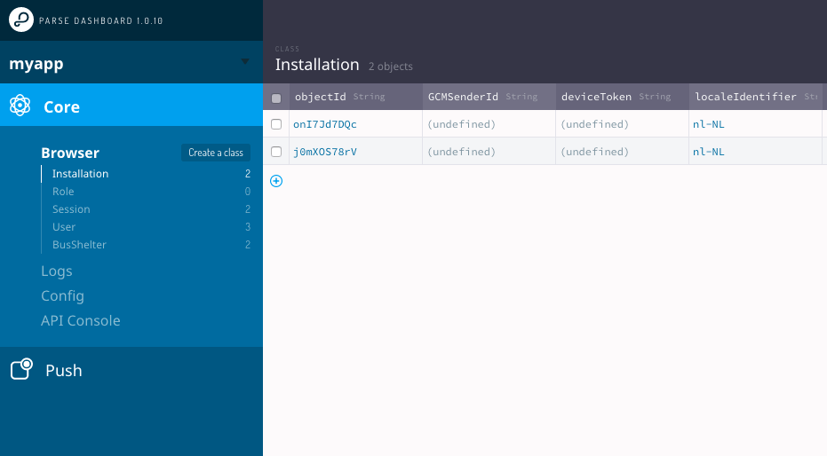This screenshot has height=456, width=827.
Task: Click the objectId column header
Action: [x=355, y=97]
